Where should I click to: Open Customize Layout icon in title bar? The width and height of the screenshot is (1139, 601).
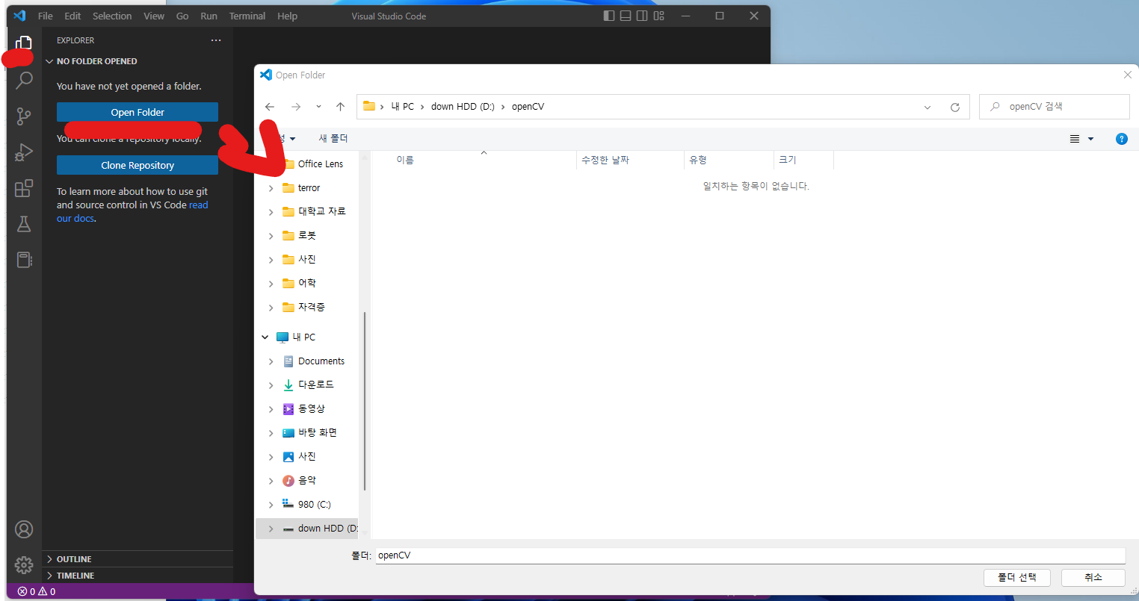(x=658, y=16)
